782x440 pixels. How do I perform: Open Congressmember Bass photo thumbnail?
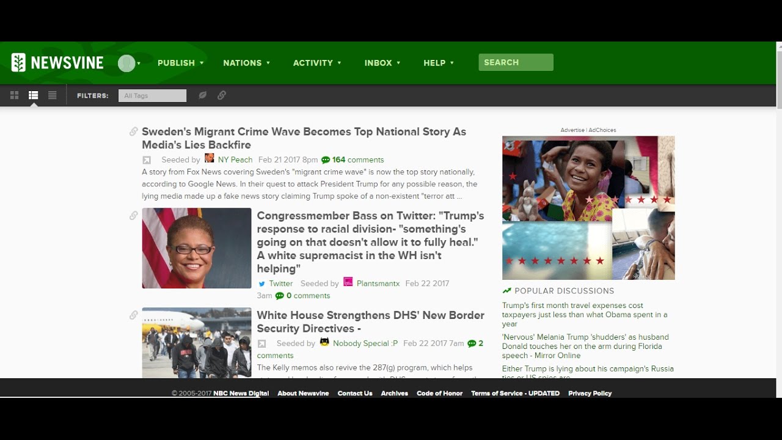click(197, 248)
